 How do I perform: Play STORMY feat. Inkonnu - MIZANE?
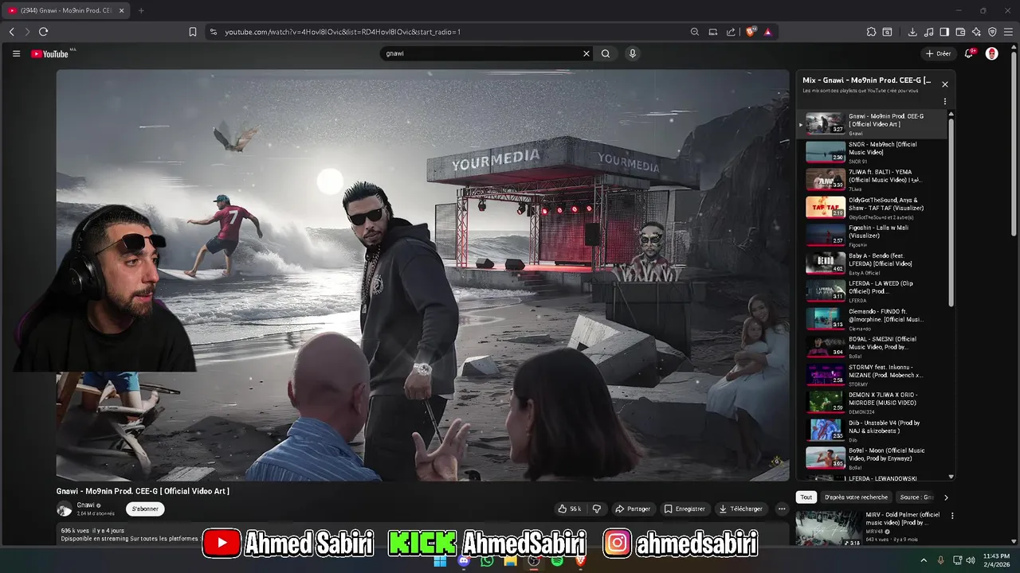click(x=872, y=374)
